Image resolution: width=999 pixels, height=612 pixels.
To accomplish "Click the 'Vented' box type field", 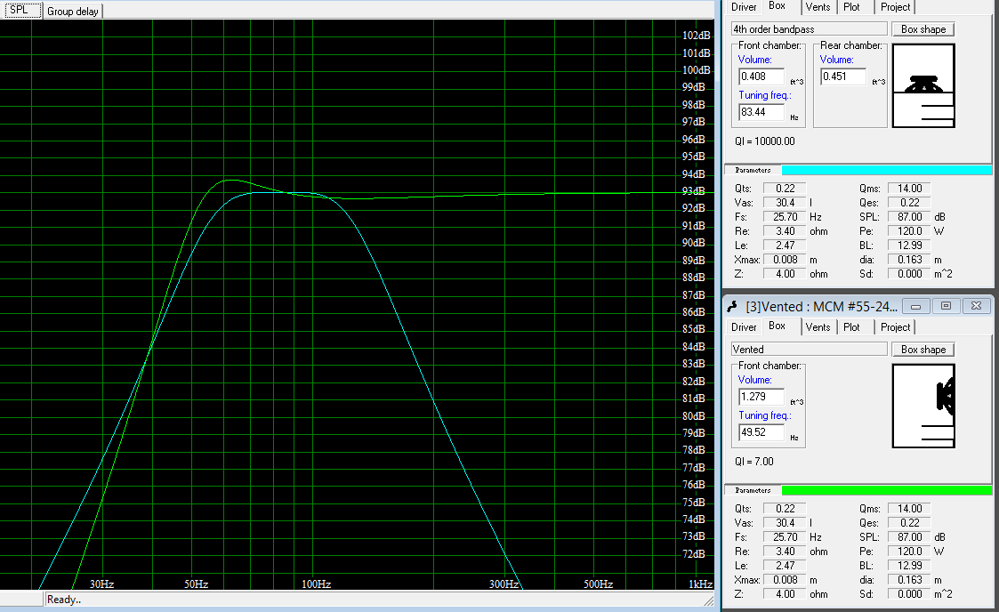I will click(x=810, y=349).
